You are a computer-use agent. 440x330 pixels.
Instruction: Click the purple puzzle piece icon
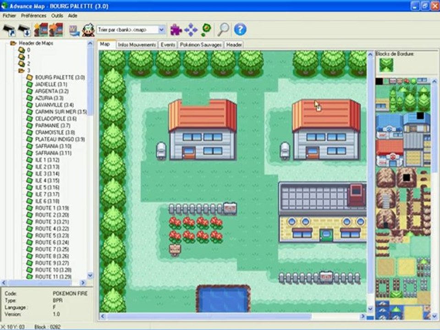pos(176,30)
